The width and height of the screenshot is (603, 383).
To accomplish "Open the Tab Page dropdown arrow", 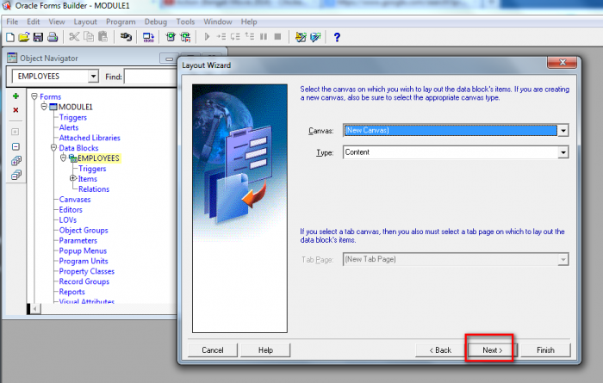I will [563, 259].
